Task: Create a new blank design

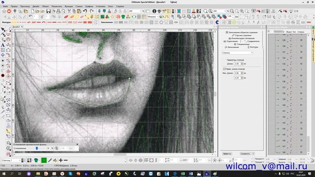Action: (32, 11)
